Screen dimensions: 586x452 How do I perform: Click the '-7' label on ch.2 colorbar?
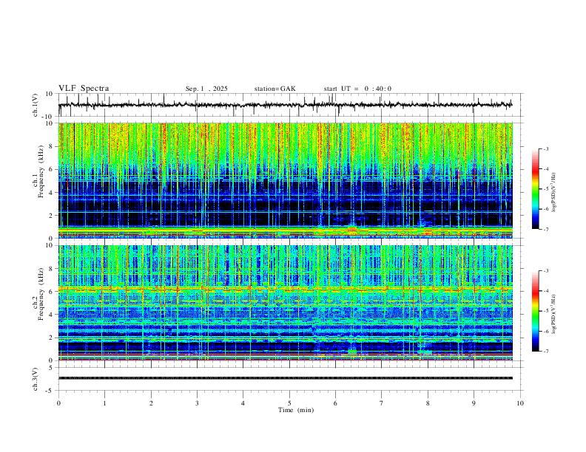point(546,352)
